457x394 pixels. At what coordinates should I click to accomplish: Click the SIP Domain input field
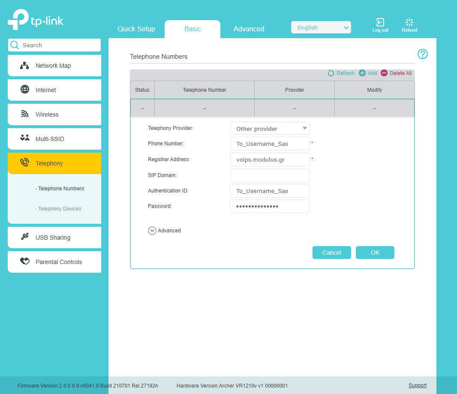(x=270, y=175)
